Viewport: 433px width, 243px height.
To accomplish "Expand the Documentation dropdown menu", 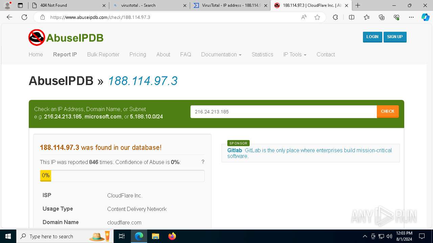I will [x=221, y=54].
